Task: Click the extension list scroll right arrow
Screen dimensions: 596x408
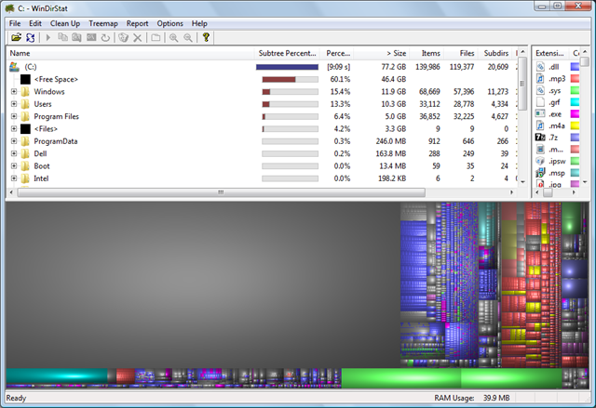Action: tap(574, 192)
